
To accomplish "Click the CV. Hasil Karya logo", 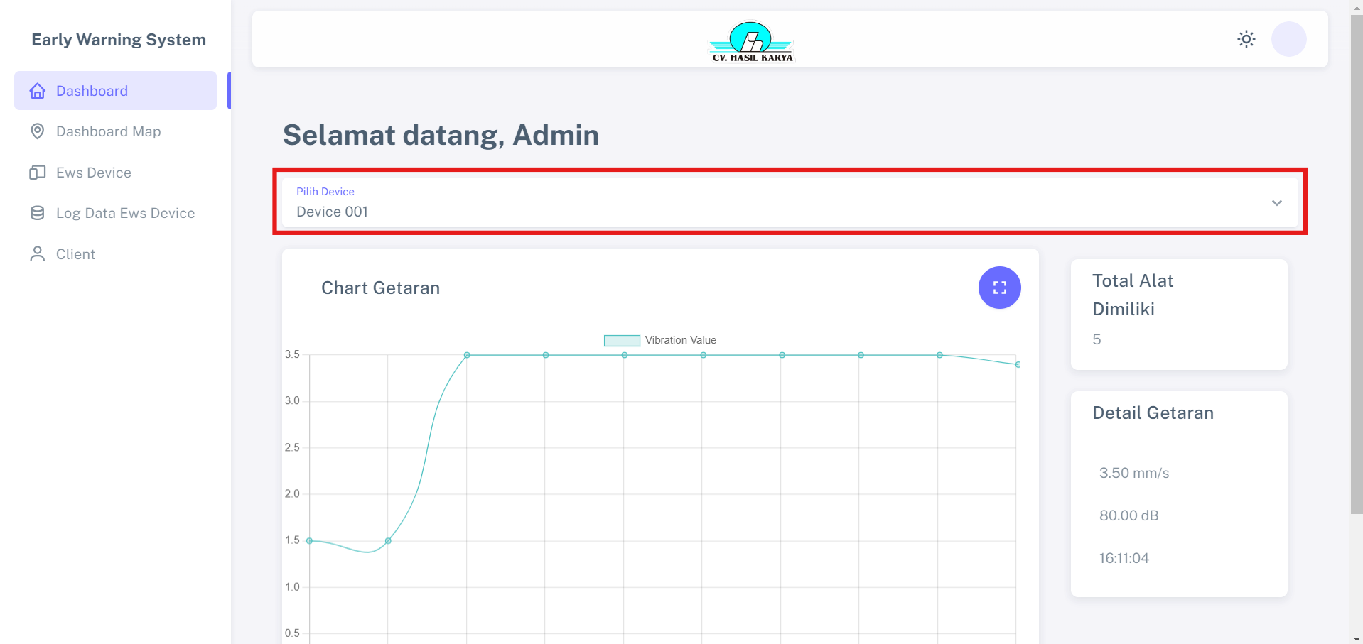I will pos(752,41).
